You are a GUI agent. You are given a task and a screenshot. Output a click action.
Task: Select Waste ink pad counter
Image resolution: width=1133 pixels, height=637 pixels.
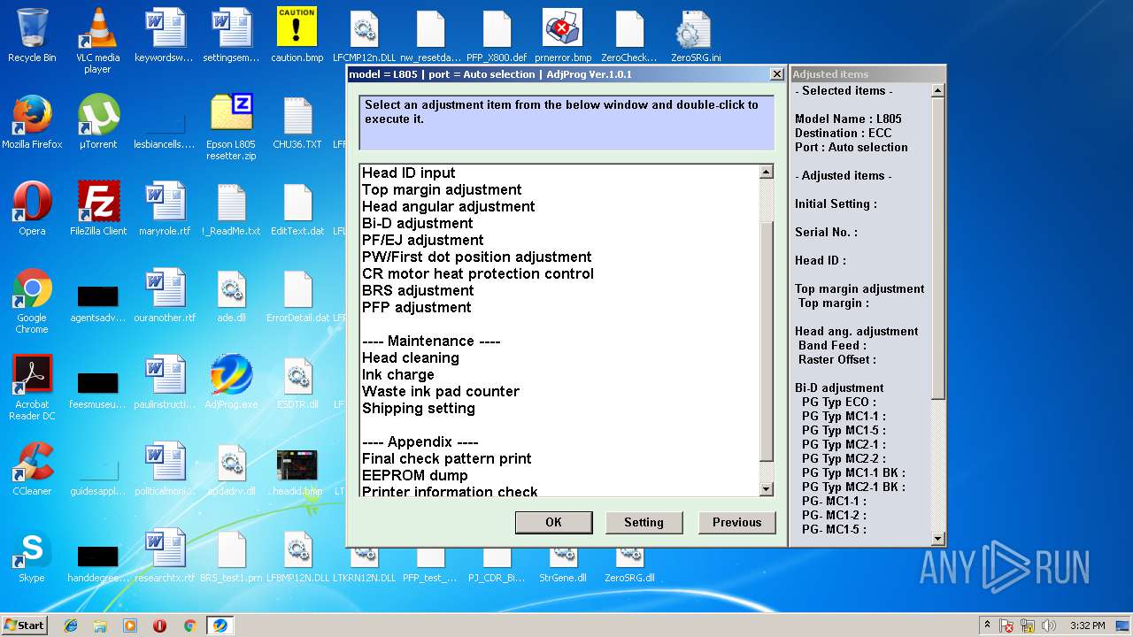pyautogui.click(x=441, y=391)
